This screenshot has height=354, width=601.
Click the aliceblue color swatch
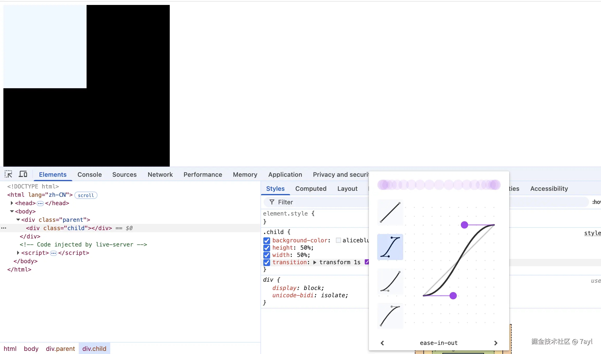pyautogui.click(x=338, y=241)
